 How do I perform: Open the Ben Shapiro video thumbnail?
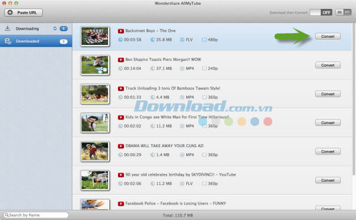pos(95,65)
